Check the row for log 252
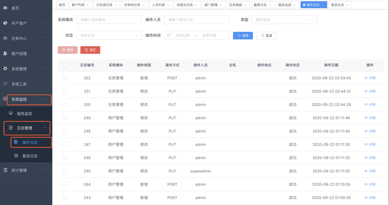Image resolution: width=389 pixels, height=205 pixels. 65,78
